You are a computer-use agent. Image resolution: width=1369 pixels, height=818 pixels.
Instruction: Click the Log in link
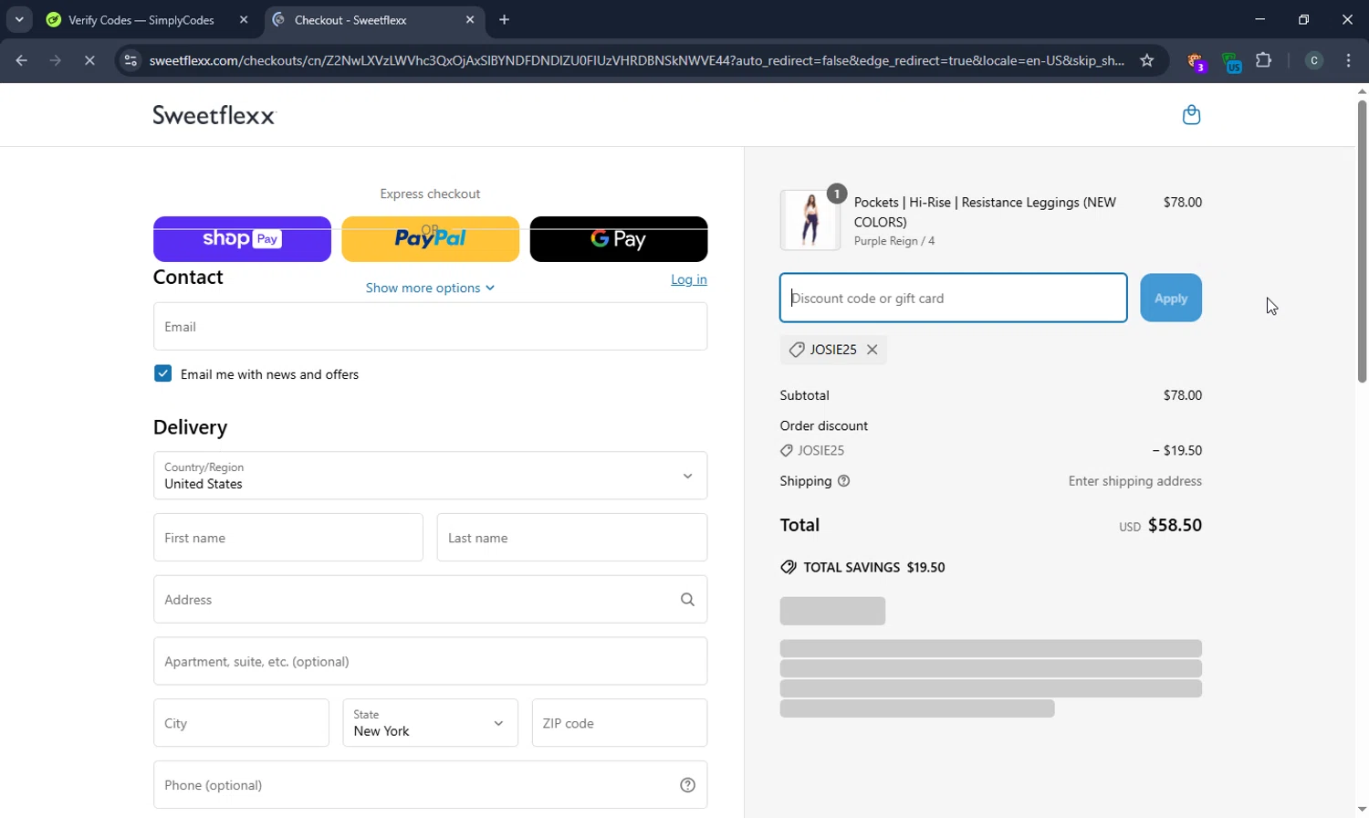coord(688,279)
